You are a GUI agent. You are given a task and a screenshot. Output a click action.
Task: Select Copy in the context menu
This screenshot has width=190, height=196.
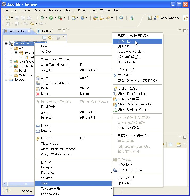click(73, 78)
